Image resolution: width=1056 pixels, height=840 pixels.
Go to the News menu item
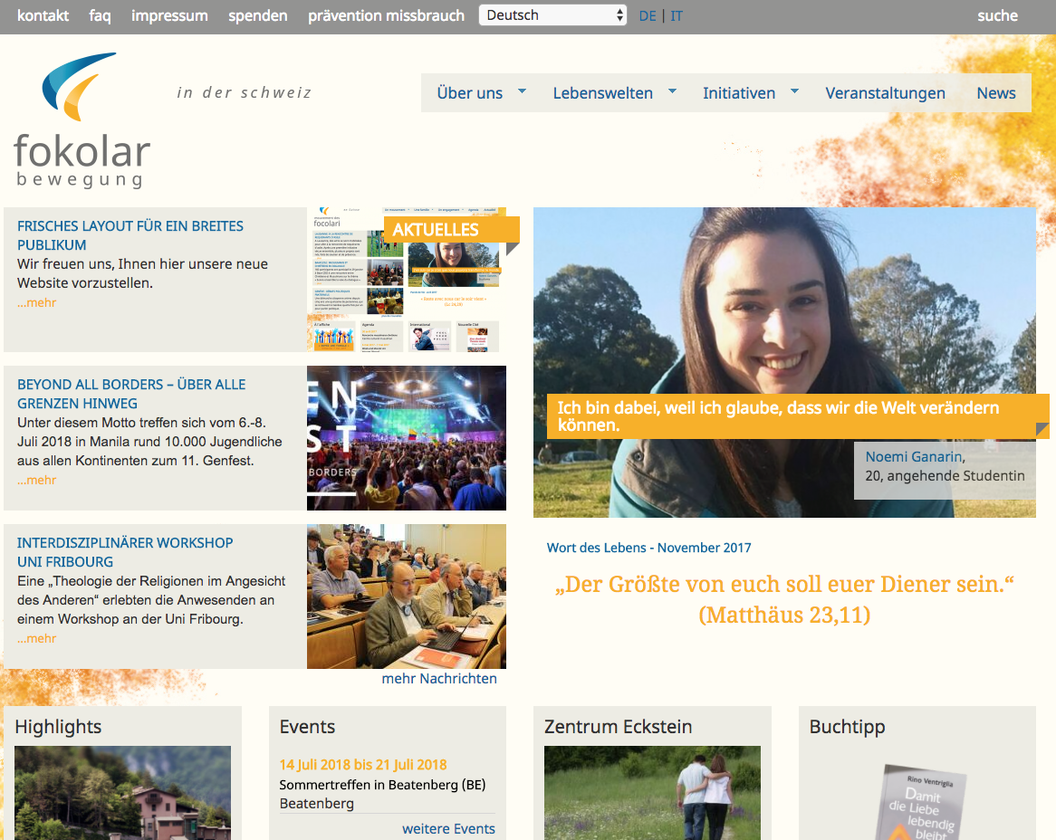pyautogui.click(x=996, y=93)
